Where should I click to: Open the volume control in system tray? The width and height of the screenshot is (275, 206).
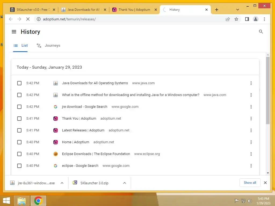tap(249, 201)
